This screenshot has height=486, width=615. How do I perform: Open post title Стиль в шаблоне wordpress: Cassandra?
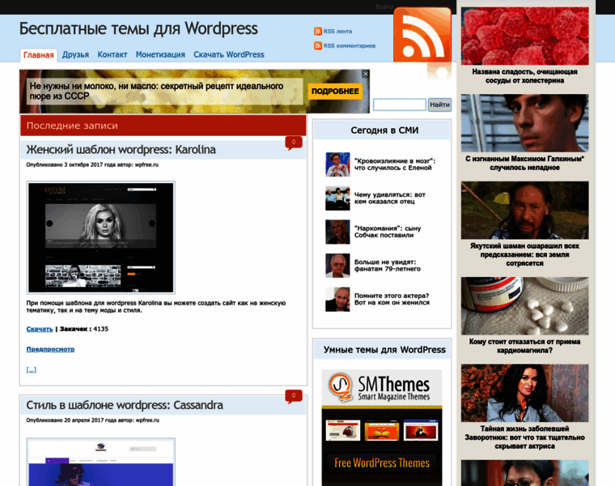[x=125, y=405]
